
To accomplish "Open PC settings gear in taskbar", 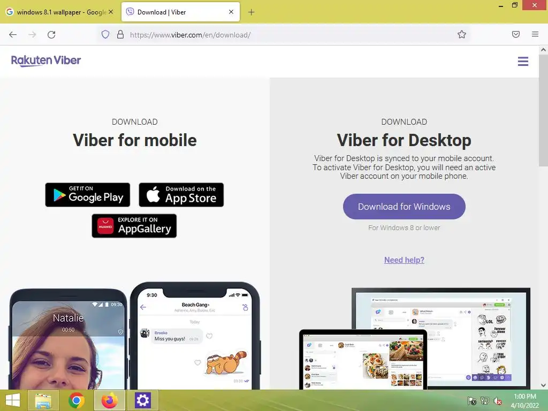I will [142, 400].
